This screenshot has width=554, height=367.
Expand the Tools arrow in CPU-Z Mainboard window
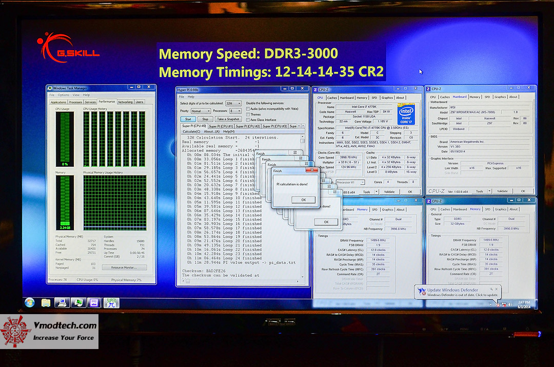point(489,191)
